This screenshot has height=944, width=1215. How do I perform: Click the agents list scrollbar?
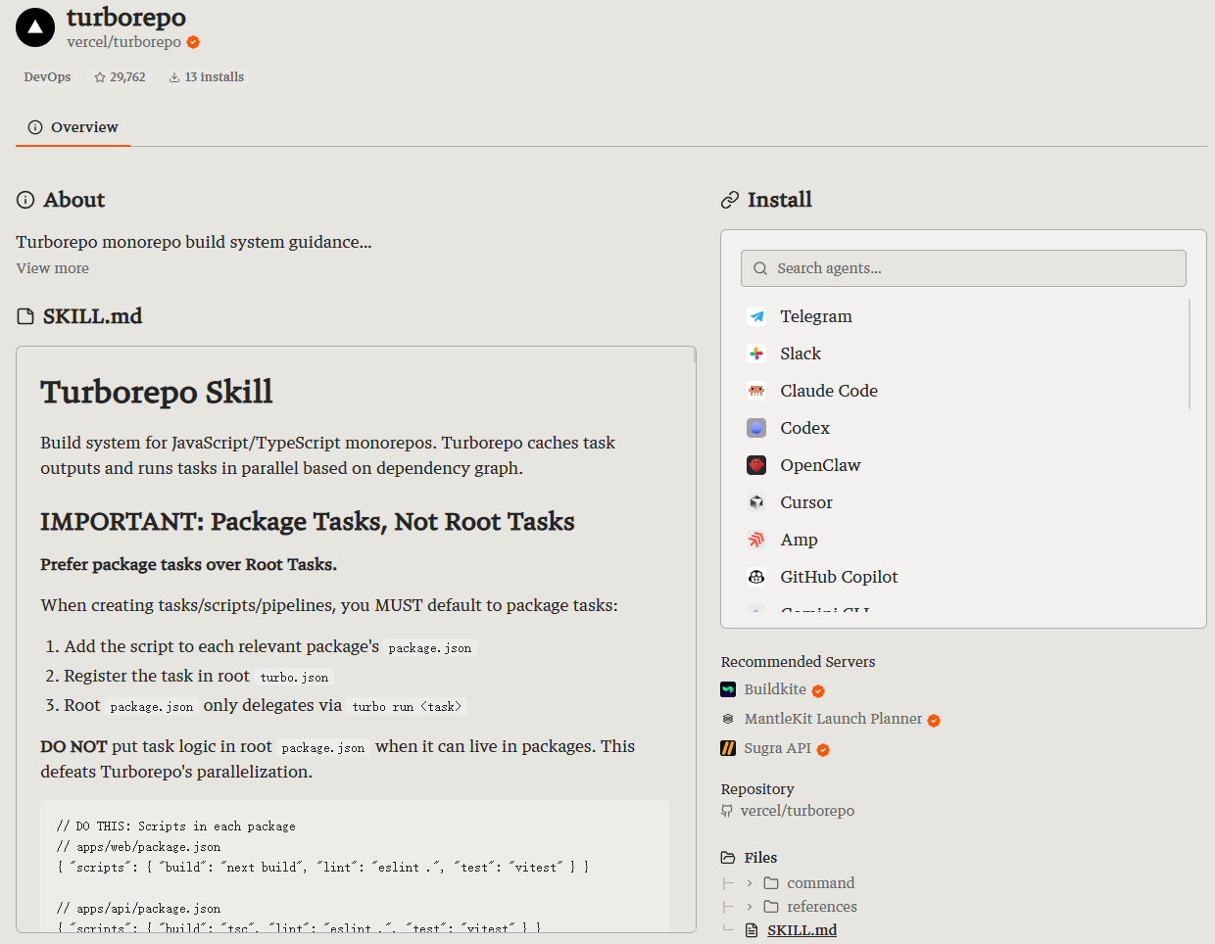(1190, 354)
